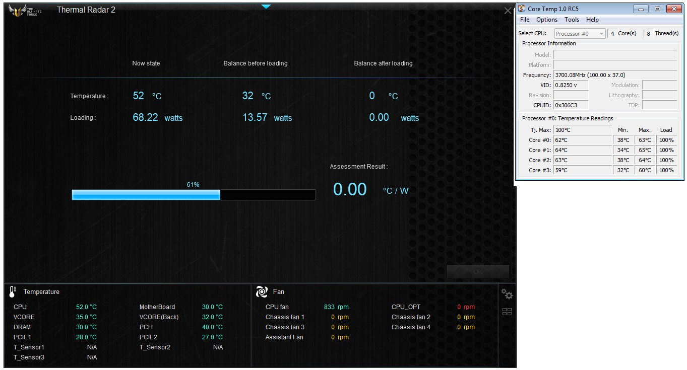Click the VID field showing 0.8250 v
The image size is (687, 370).
pyautogui.click(x=571, y=85)
